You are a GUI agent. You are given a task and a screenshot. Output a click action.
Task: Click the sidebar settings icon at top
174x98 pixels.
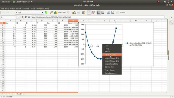172,18
